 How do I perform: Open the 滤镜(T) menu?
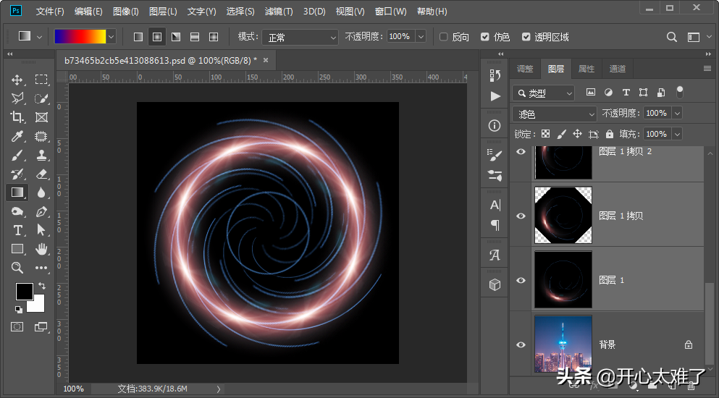coord(278,12)
